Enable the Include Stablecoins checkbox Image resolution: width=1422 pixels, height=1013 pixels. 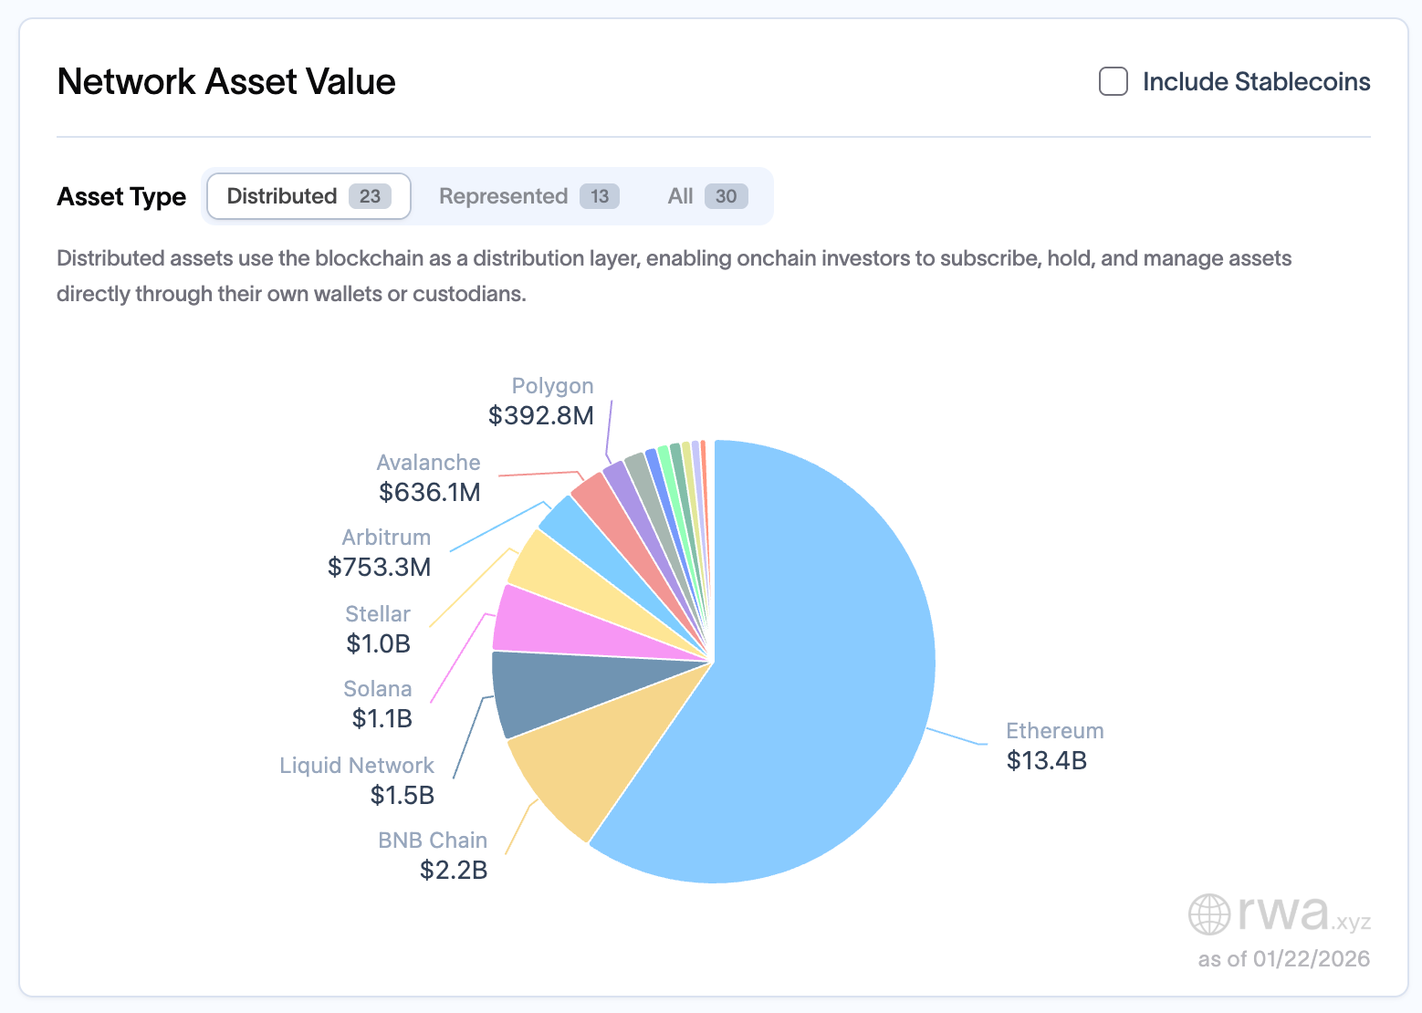(1113, 81)
